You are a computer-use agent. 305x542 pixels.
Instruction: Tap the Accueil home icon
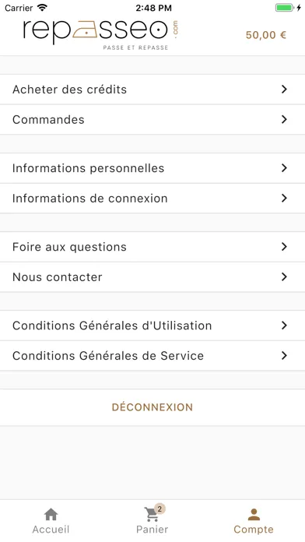[x=51, y=514]
